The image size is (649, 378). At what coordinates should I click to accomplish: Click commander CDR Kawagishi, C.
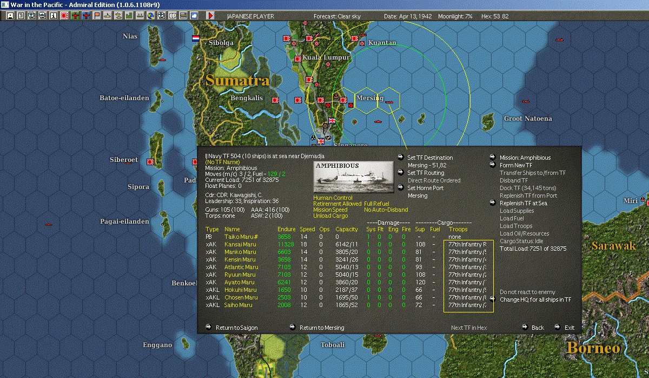[234, 194]
